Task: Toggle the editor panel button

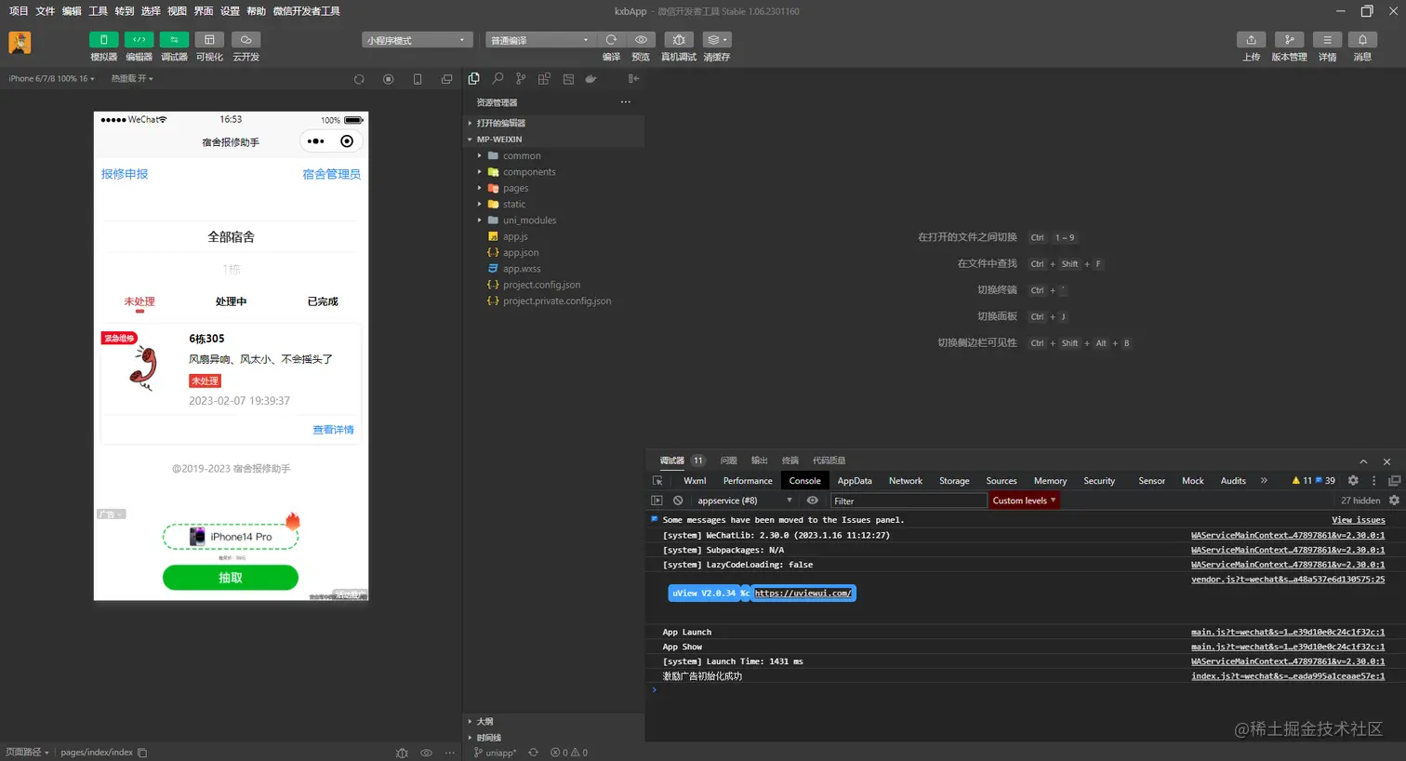Action: (x=139, y=40)
